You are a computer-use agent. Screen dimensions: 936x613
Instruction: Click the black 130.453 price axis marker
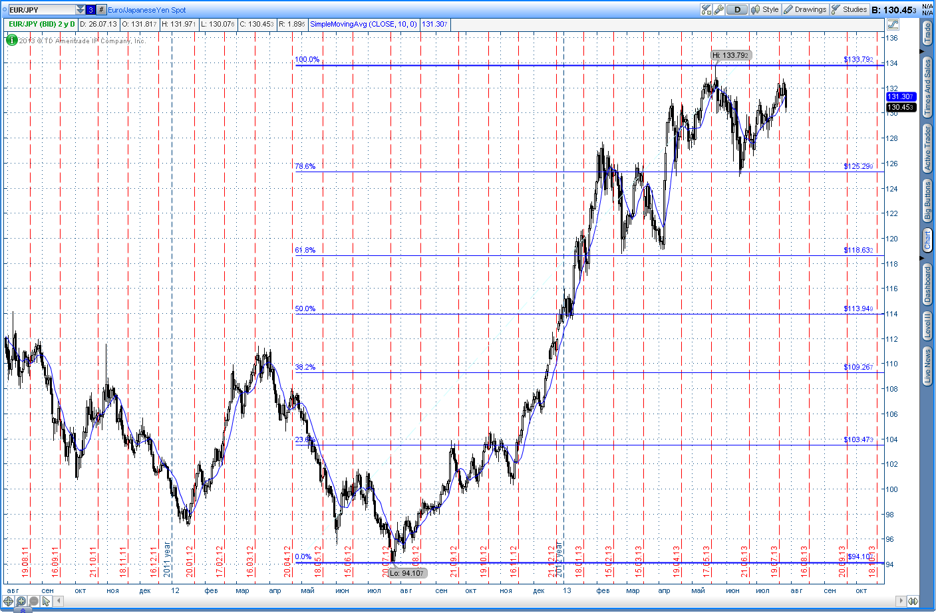(901, 107)
